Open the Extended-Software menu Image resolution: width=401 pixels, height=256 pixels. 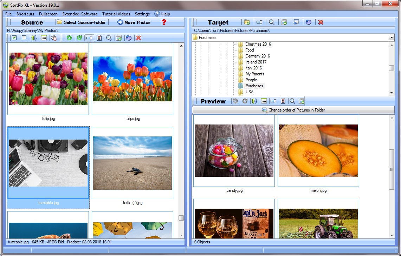80,14
